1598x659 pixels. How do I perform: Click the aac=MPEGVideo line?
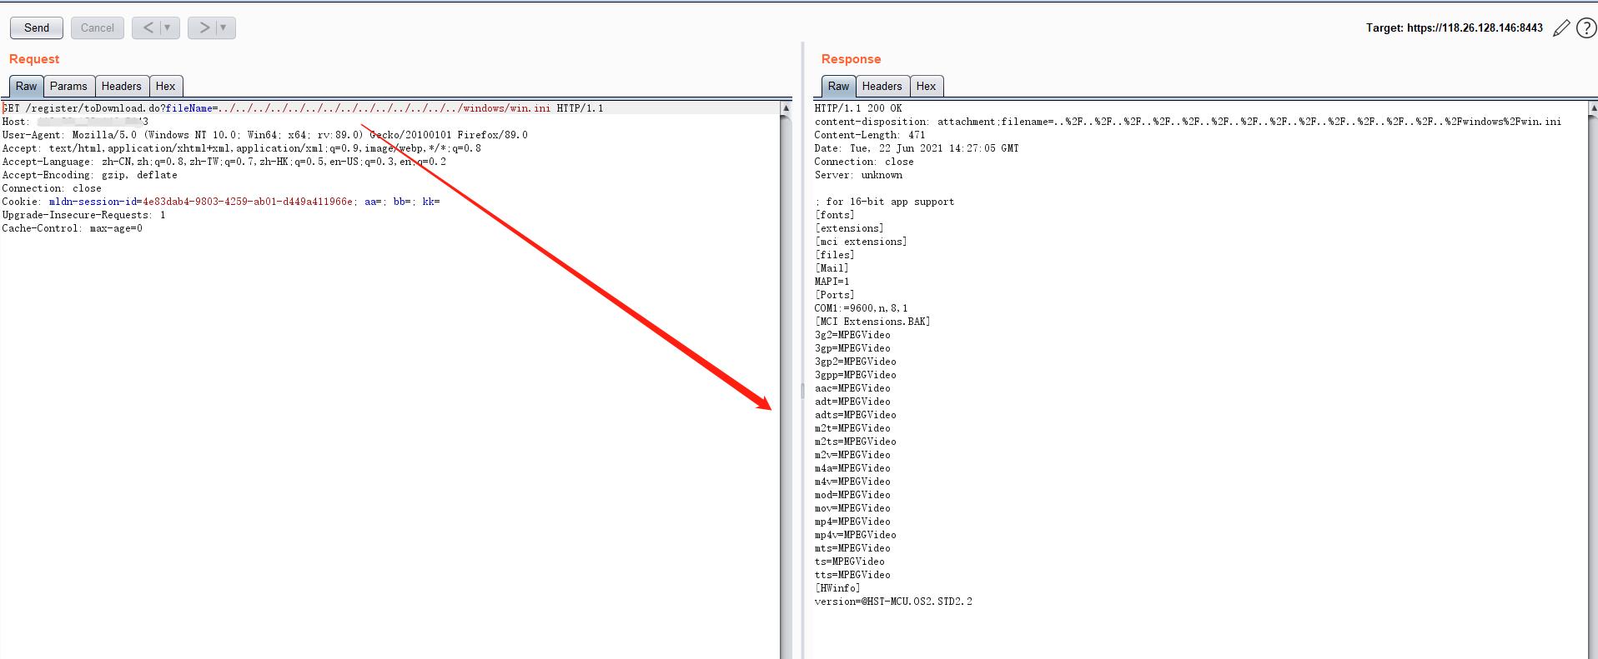pyautogui.click(x=852, y=388)
